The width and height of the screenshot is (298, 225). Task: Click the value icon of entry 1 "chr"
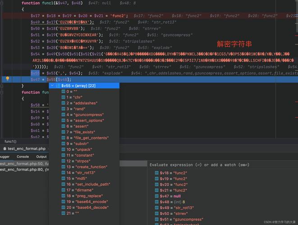click(x=64, y=97)
